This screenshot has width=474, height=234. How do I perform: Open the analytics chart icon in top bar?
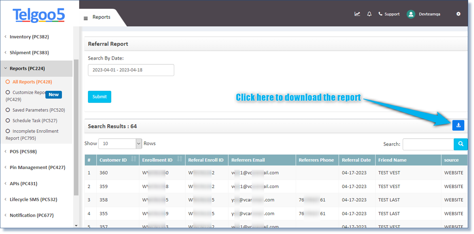357,14
